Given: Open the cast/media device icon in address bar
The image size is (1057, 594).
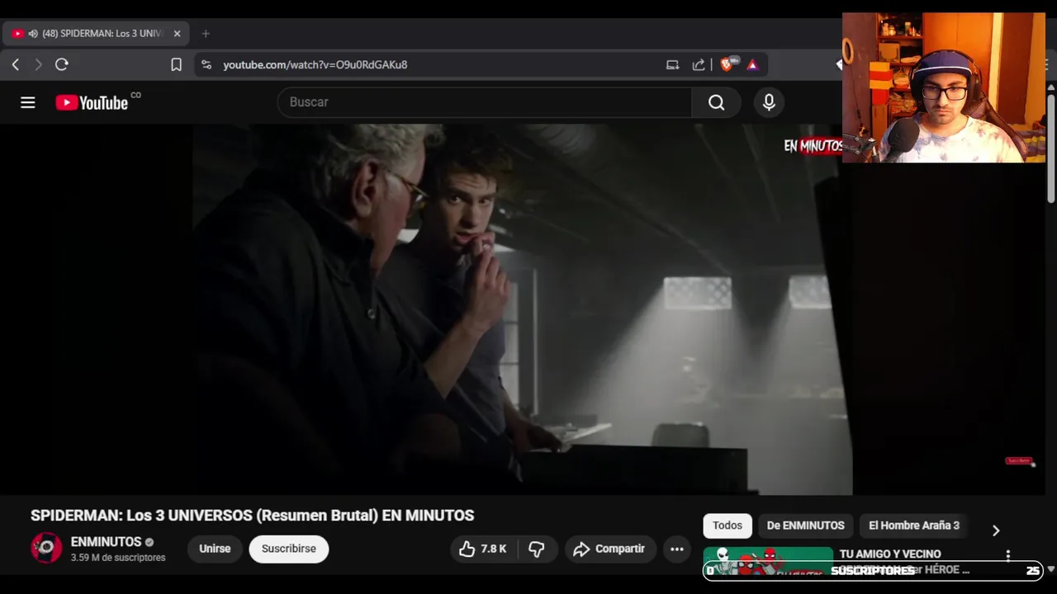Looking at the screenshot, I should click(x=672, y=64).
